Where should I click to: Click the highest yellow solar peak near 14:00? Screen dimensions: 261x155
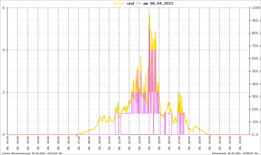(x=149, y=15)
